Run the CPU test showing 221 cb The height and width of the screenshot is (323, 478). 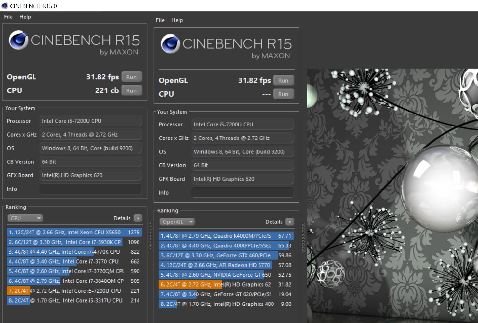[131, 91]
